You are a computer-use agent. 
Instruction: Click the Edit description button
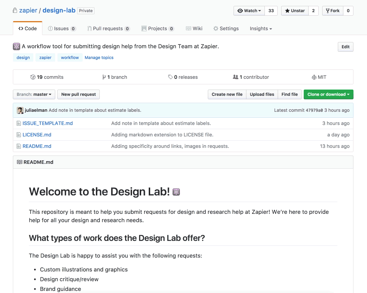click(345, 47)
